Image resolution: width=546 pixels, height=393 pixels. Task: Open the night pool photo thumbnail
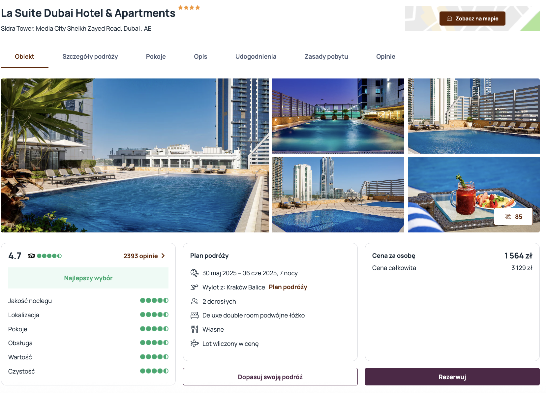pyautogui.click(x=338, y=116)
